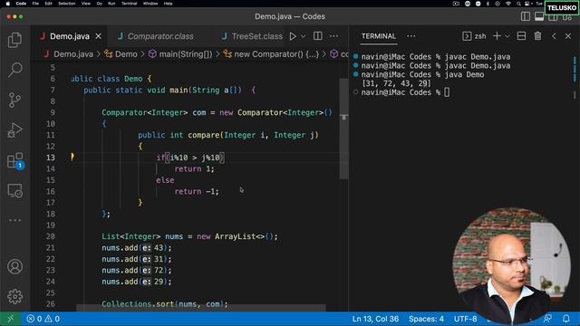
Task: Create a new terminal with plus
Action: 498,36
